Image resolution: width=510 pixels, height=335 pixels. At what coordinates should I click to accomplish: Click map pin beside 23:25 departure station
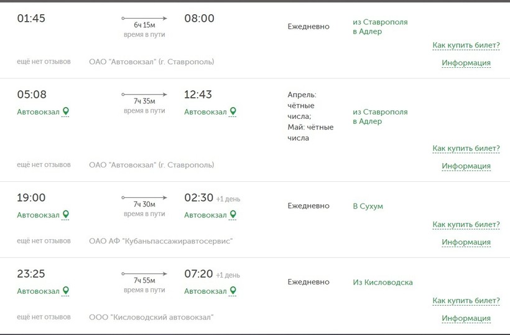click(x=66, y=291)
